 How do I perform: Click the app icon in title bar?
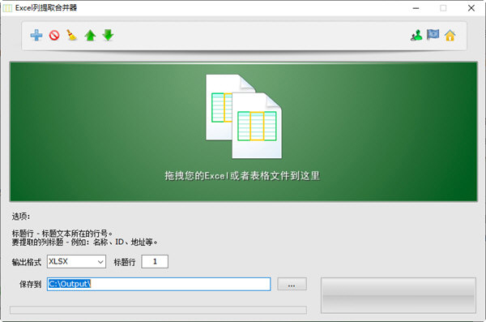coord(7,8)
